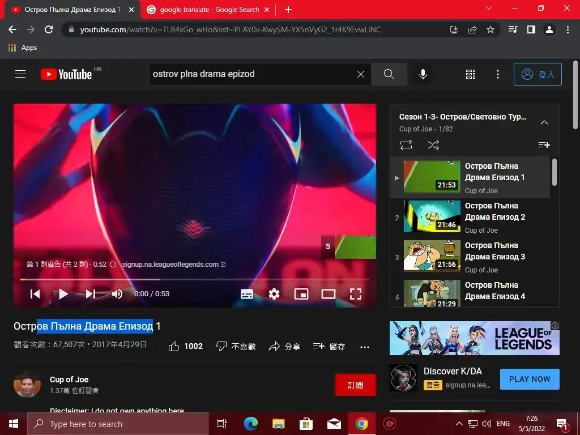Open the YouTube hamburger guide menu
The width and height of the screenshot is (580, 435).
click(x=20, y=74)
